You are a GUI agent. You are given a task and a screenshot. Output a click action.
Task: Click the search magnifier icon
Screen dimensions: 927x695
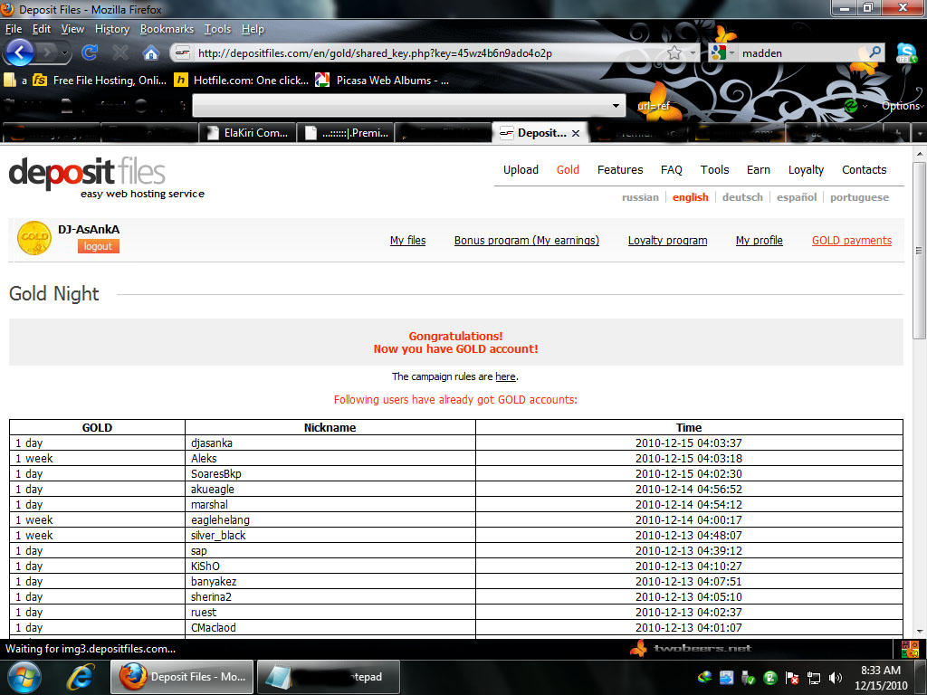pos(875,52)
